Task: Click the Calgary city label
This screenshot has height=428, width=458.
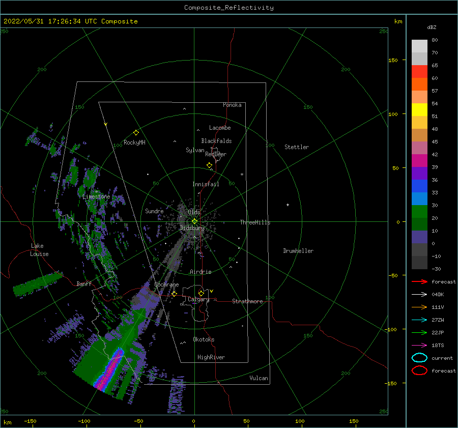Action: click(x=198, y=299)
